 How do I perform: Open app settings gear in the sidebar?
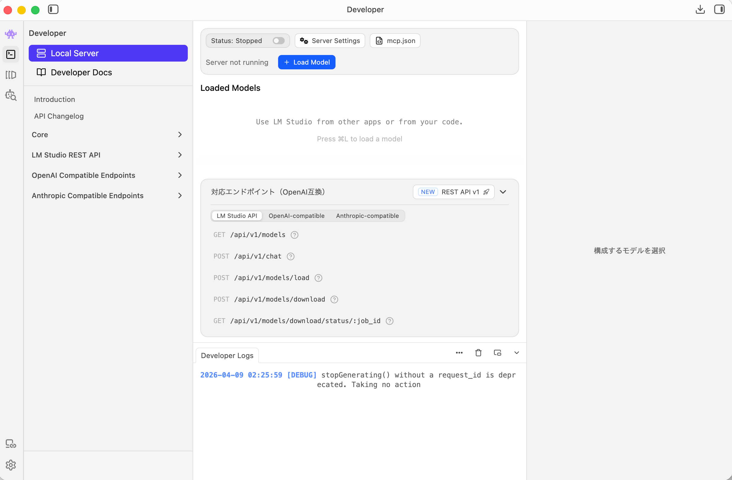(x=11, y=465)
